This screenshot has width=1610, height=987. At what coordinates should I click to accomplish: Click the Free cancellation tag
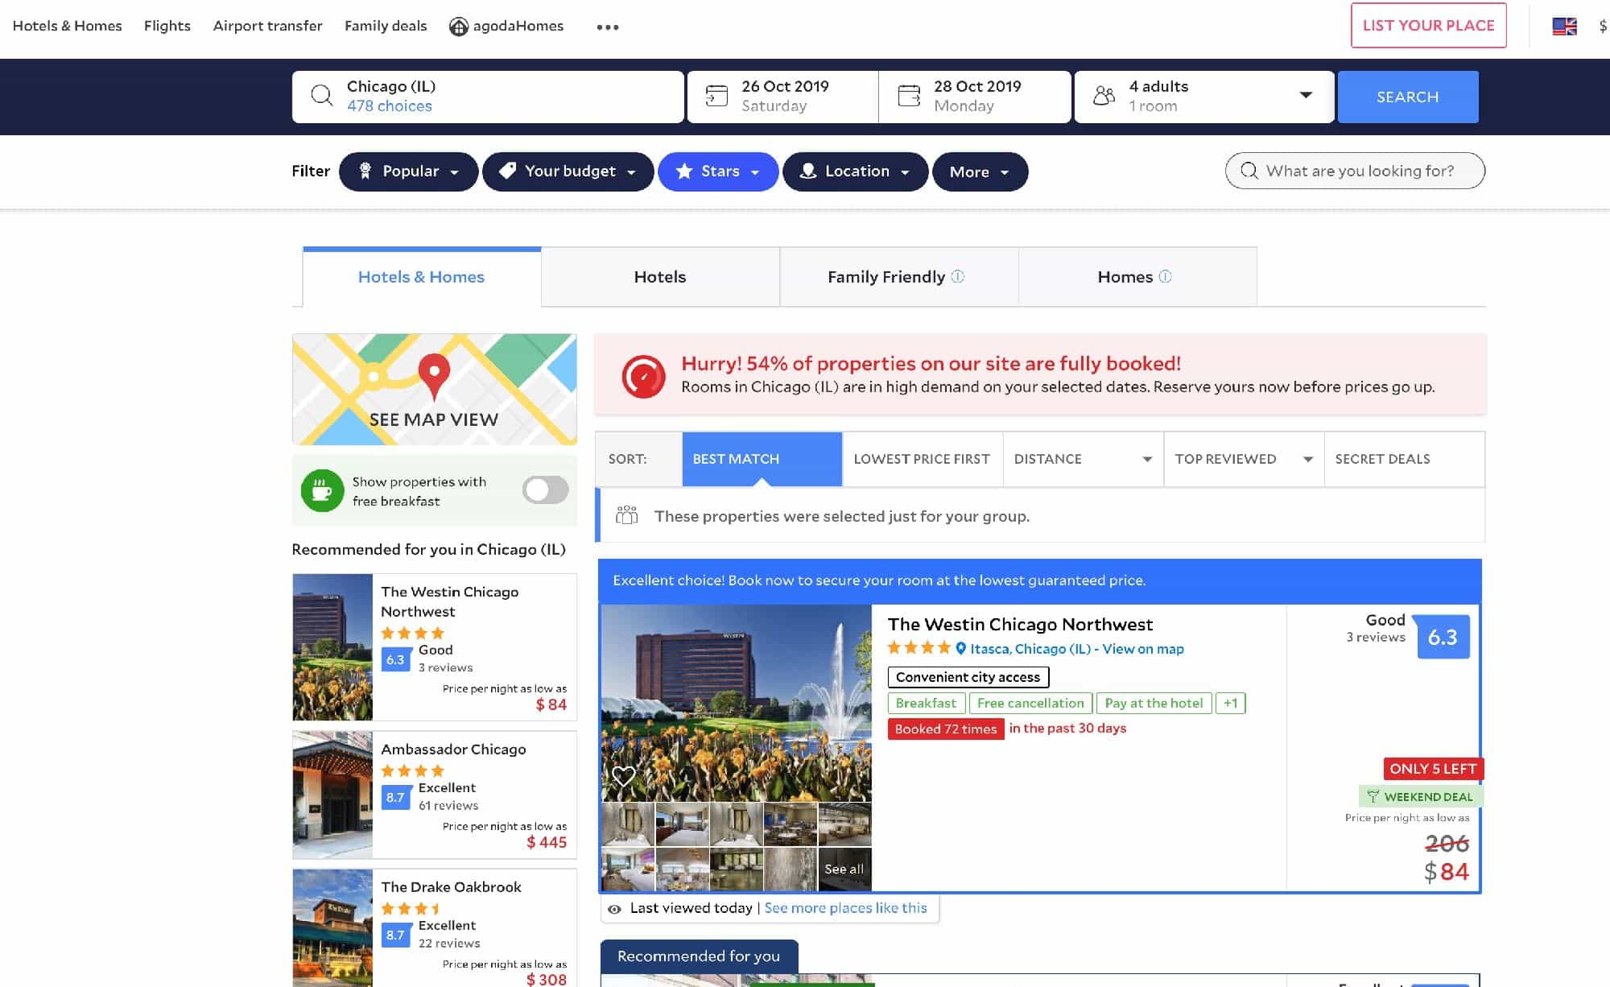tap(1030, 703)
